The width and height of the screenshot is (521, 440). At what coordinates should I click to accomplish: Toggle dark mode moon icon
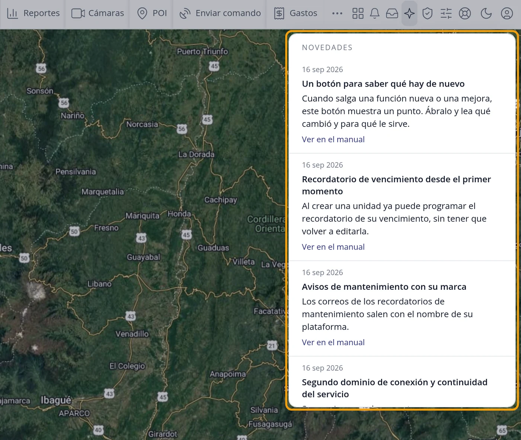pyautogui.click(x=486, y=13)
